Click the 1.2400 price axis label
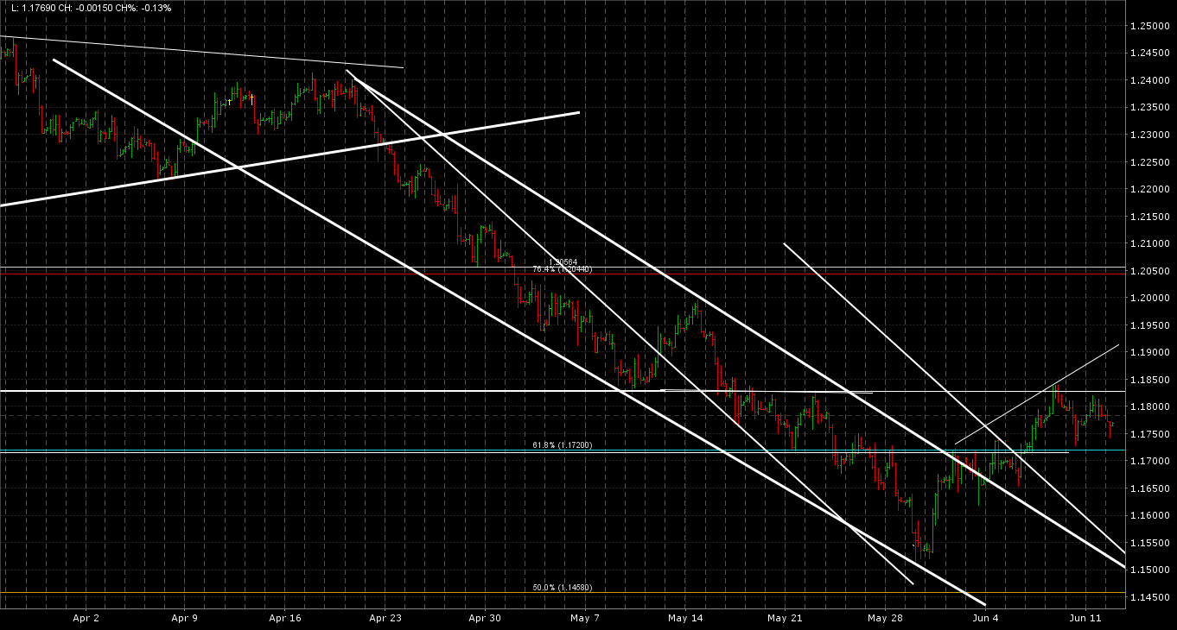 coord(1151,81)
